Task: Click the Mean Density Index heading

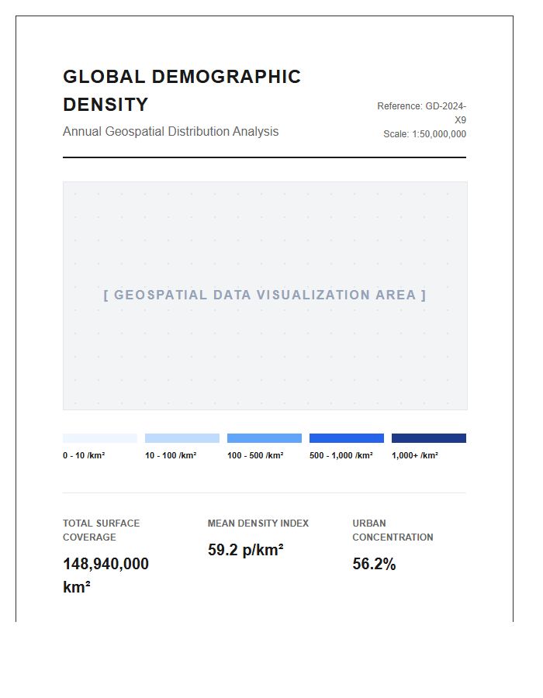Action: click(258, 523)
